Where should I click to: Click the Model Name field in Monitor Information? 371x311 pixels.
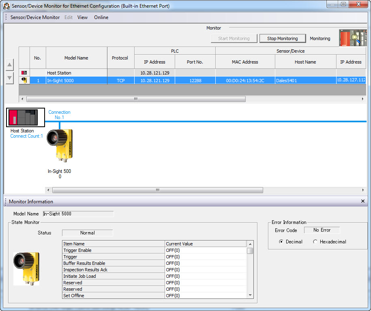pos(78,214)
